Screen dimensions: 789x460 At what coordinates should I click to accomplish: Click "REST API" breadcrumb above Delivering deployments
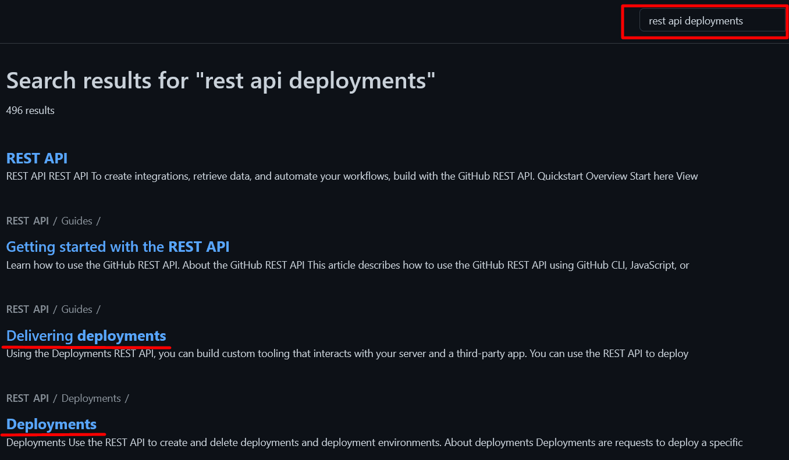27,309
